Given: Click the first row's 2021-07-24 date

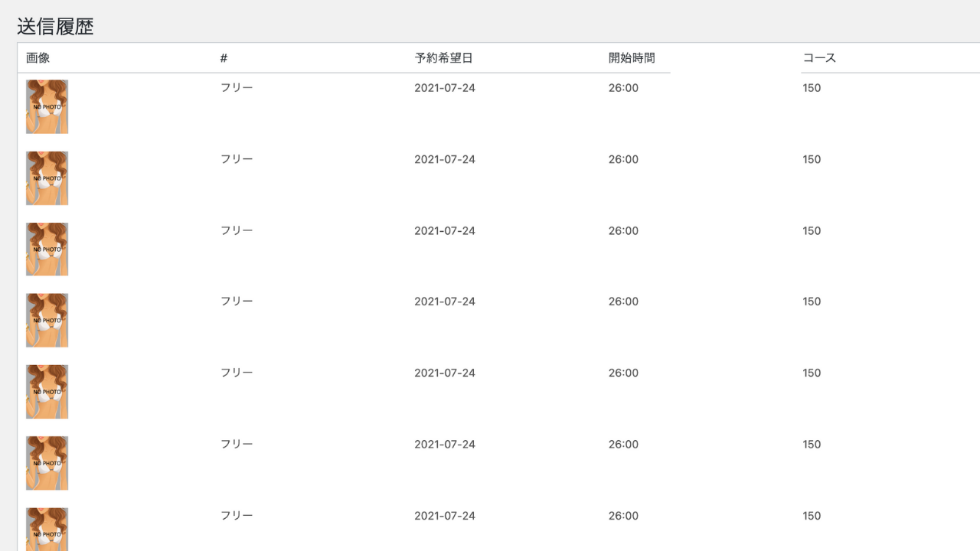Looking at the screenshot, I should point(445,88).
